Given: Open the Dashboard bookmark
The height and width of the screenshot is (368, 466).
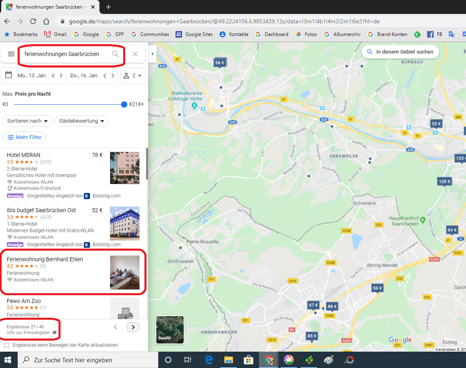Looking at the screenshot, I should pos(272,34).
